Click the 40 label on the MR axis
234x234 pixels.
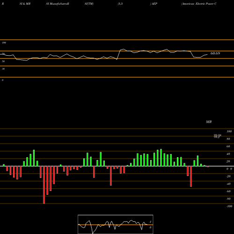(x=228, y=154)
